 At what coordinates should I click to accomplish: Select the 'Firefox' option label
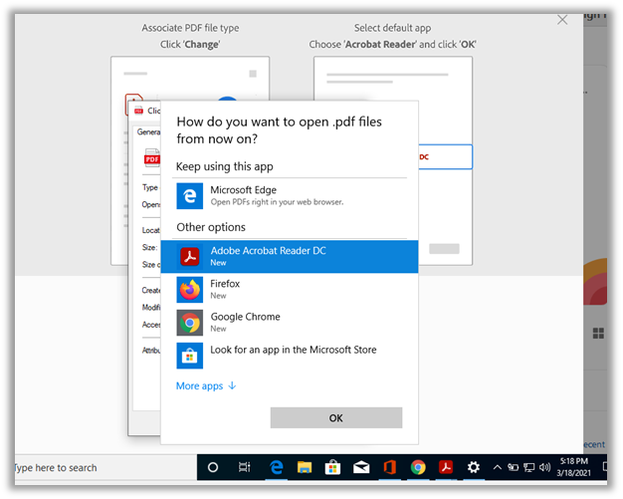tap(225, 284)
